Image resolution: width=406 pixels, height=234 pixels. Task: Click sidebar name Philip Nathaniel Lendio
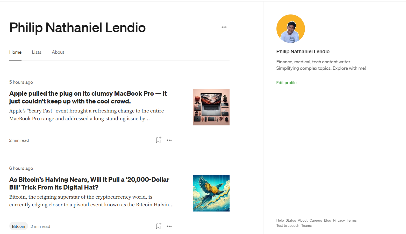(x=303, y=51)
